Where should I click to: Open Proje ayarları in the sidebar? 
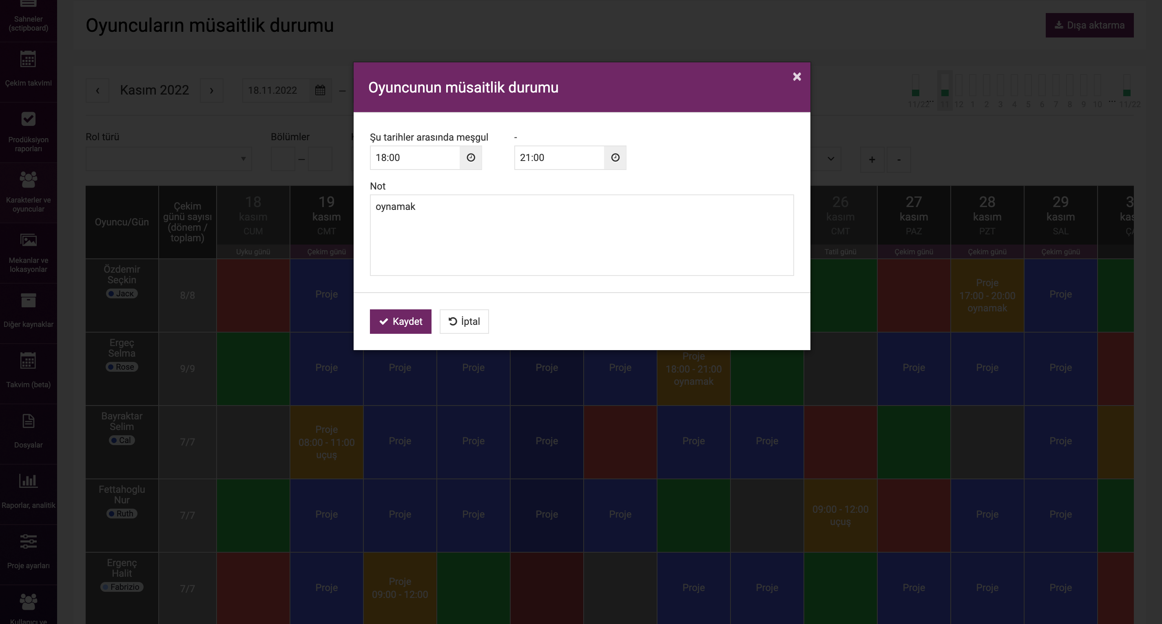(29, 555)
